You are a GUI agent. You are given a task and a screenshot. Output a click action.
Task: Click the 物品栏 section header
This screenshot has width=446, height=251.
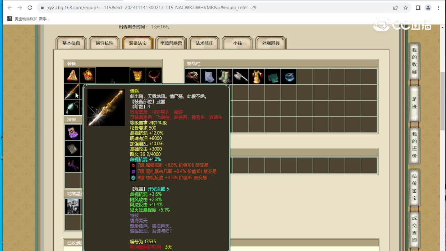tap(281, 63)
